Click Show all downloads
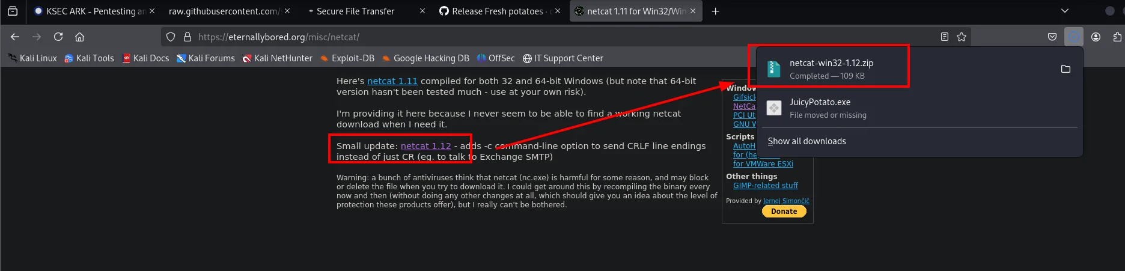This screenshot has width=1125, height=271. point(806,141)
